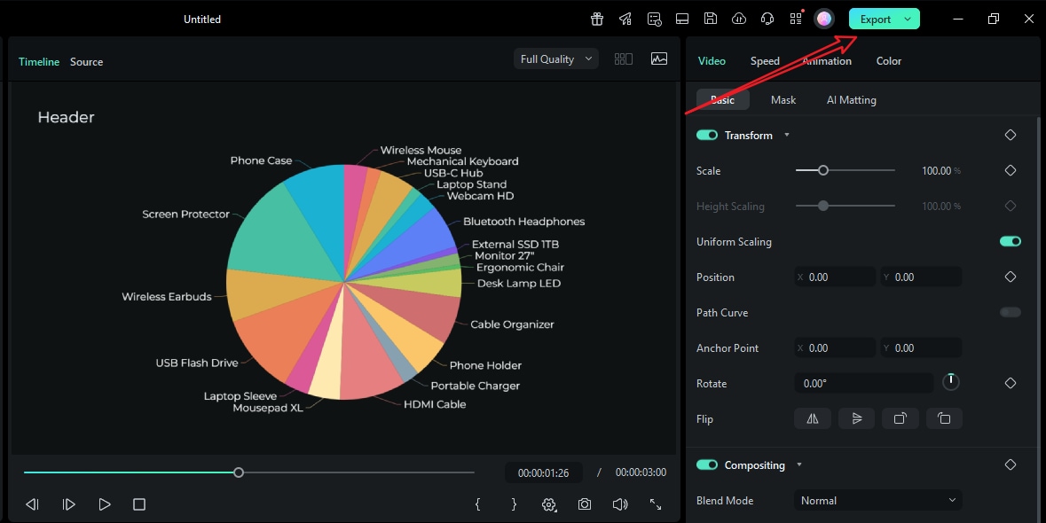Click the save project icon

click(x=710, y=18)
